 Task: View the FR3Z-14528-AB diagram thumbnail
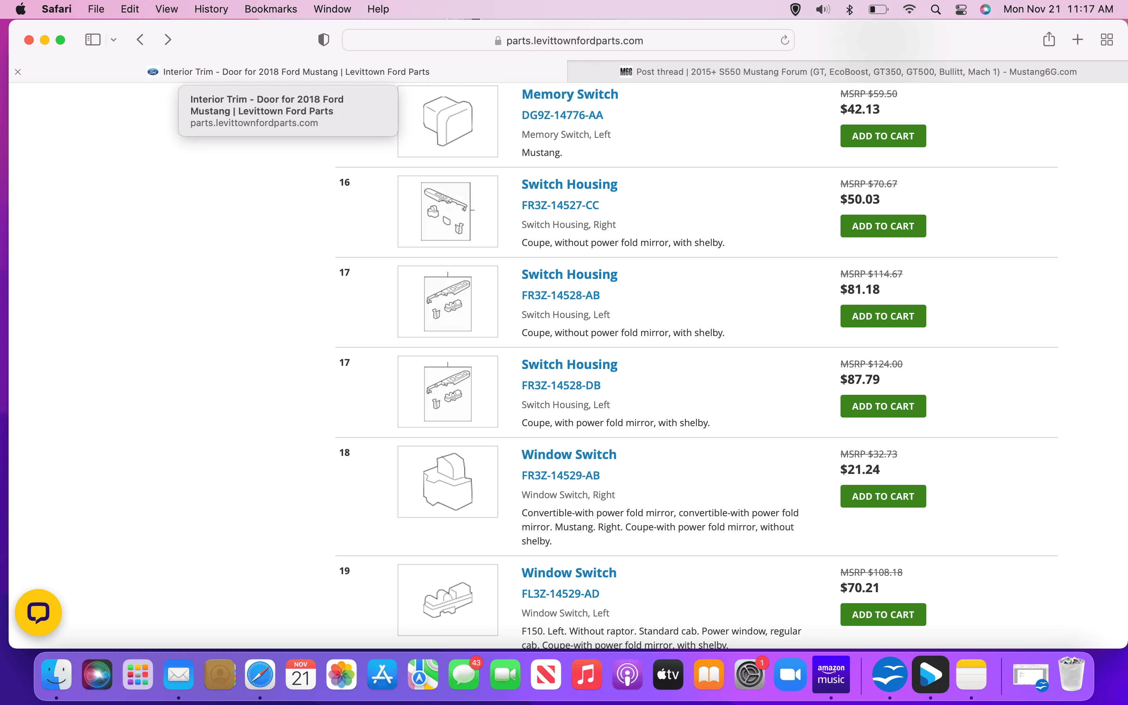447,302
